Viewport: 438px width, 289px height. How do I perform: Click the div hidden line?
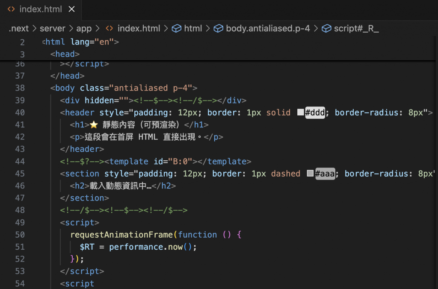153,100
